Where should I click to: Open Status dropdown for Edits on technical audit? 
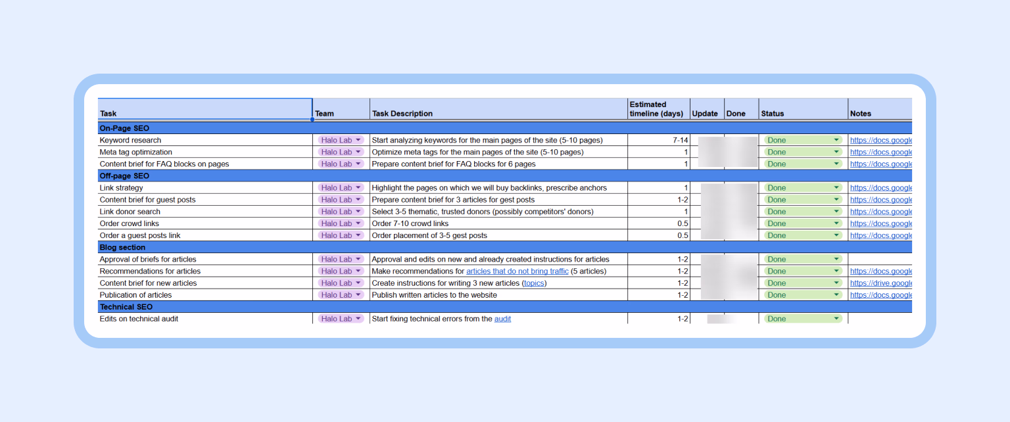803,319
